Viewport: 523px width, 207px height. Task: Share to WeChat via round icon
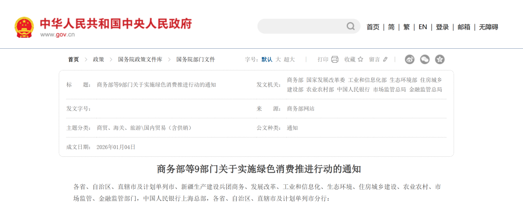(425, 59)
